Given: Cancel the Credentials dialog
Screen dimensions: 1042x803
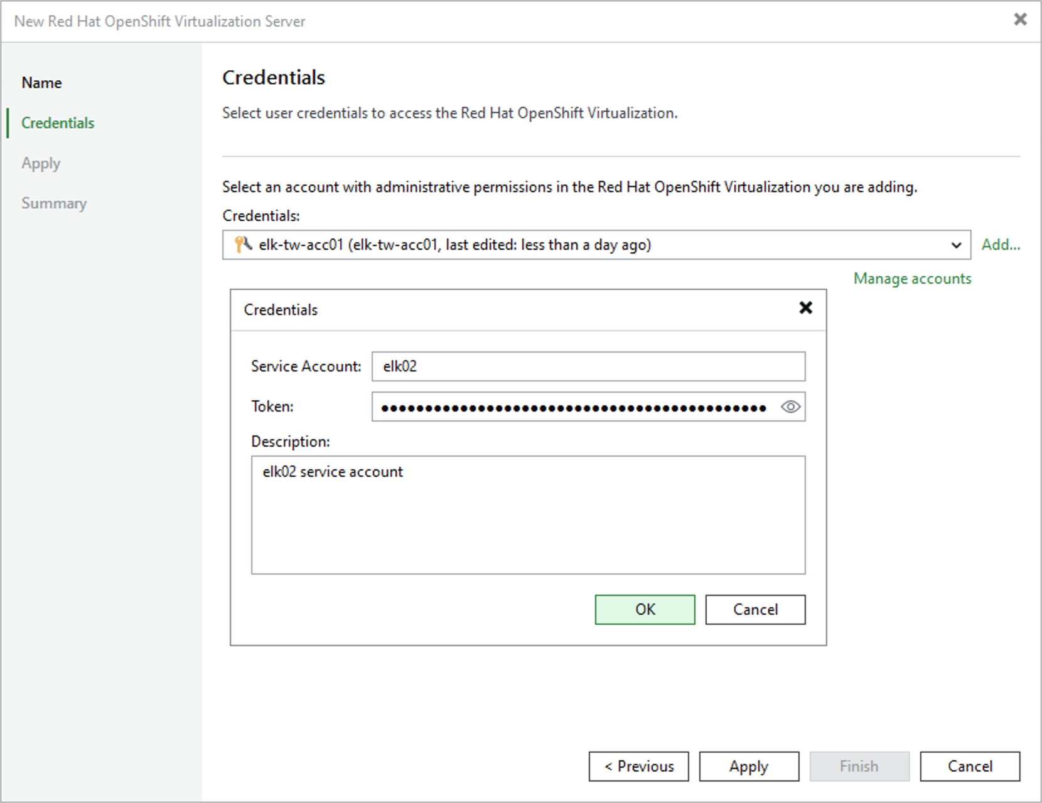Looking at the screenshot, I should pyautogui.click(x=755, y=610).
